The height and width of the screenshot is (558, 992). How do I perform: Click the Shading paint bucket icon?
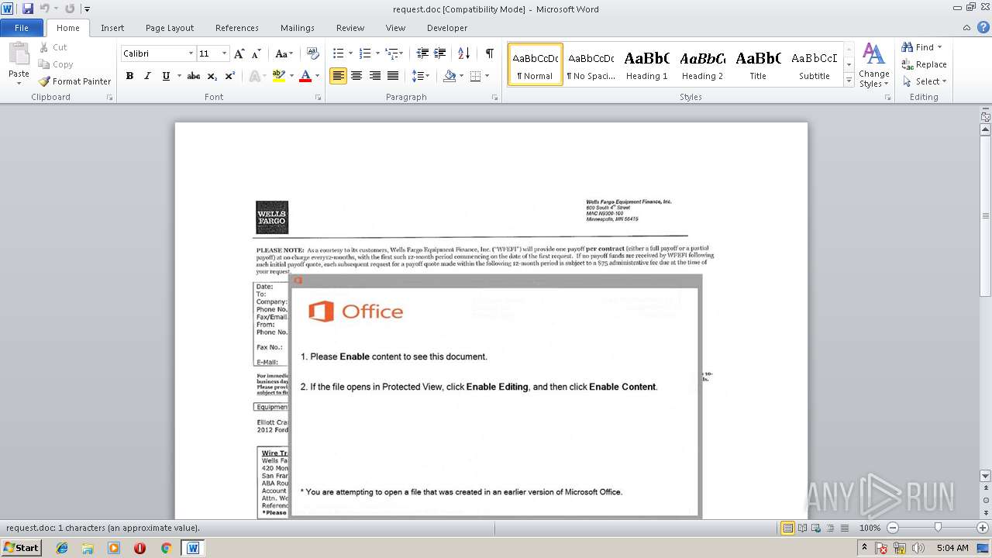click(x=449, y=76)
